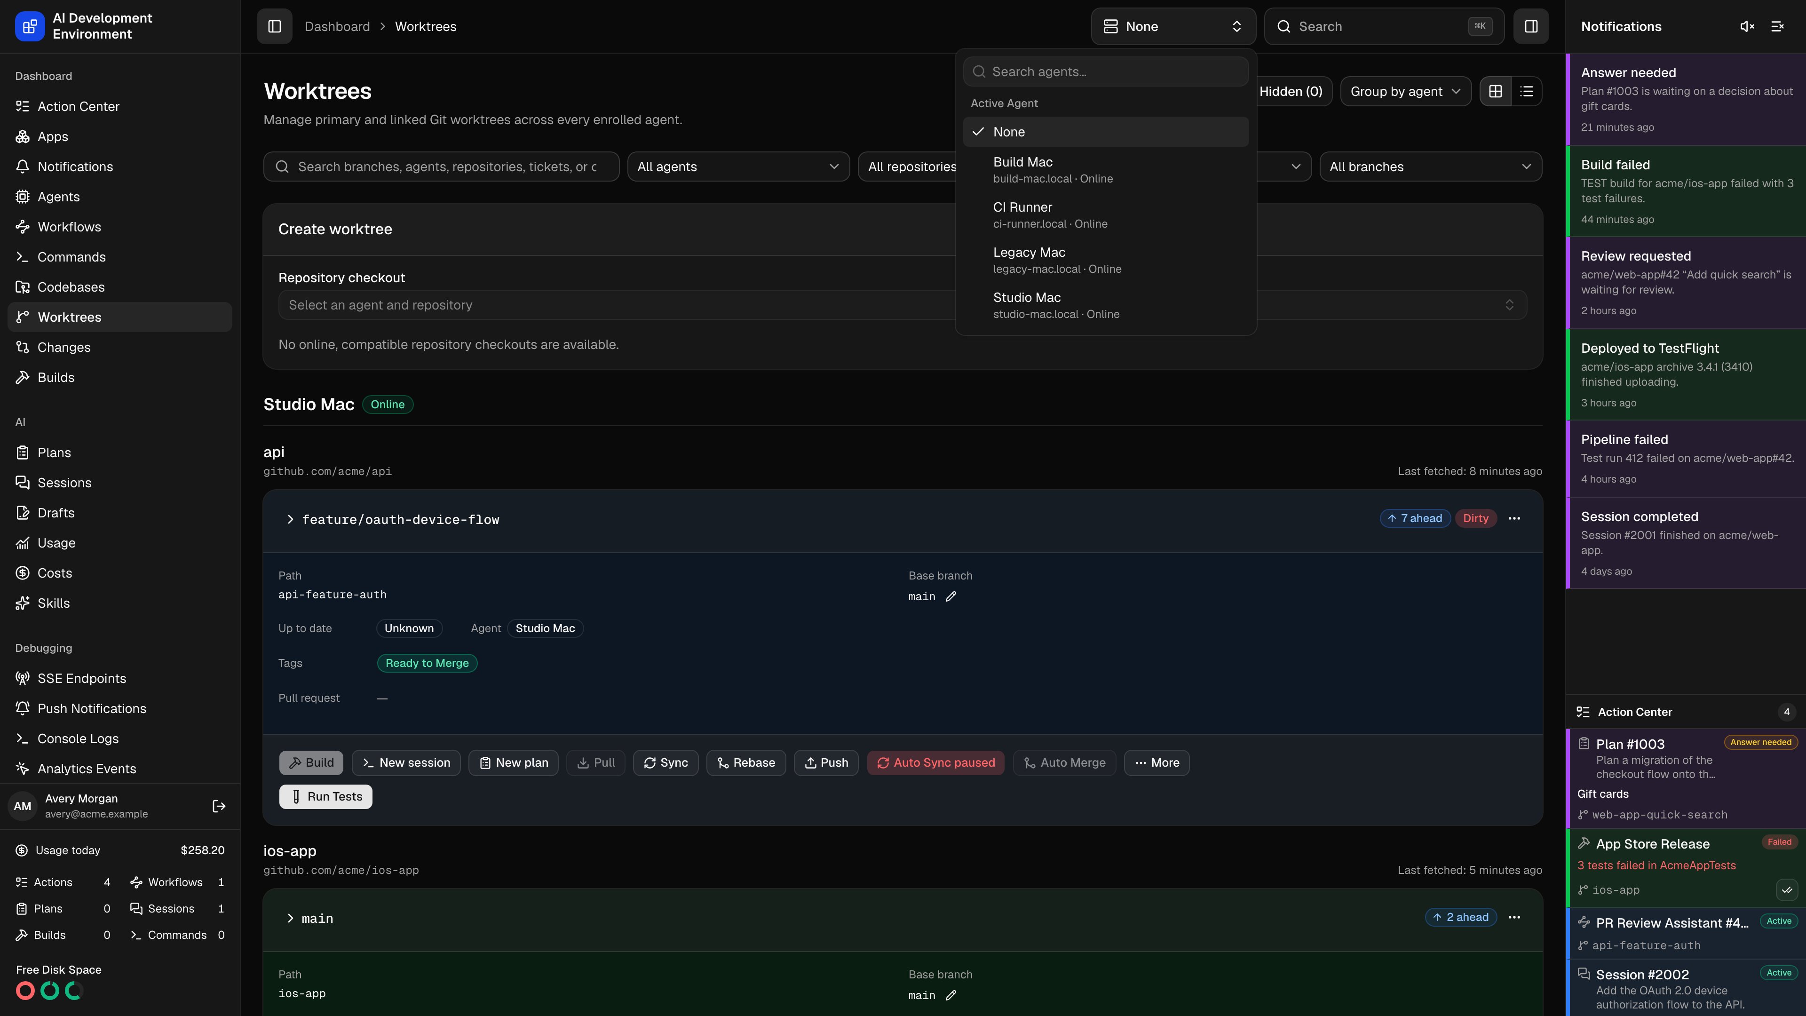This screenshot has width=1806, height=1016.
Task: Open the three-dot menu for ios-app main
Action: 1514,917
